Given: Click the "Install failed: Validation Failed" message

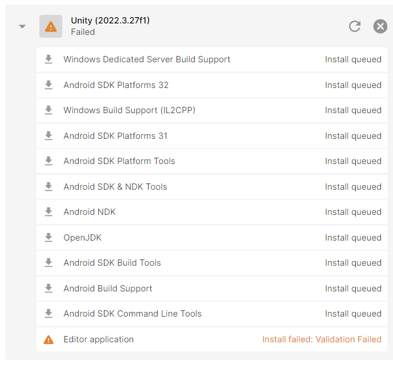Looking at the screenshot, I should (322, 339).
